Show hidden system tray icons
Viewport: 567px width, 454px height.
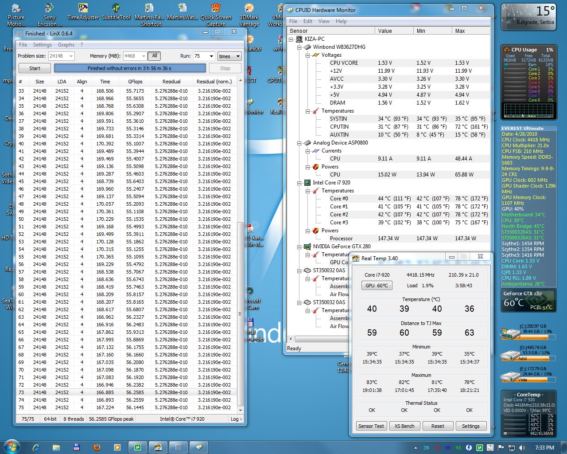pos(416,448)
